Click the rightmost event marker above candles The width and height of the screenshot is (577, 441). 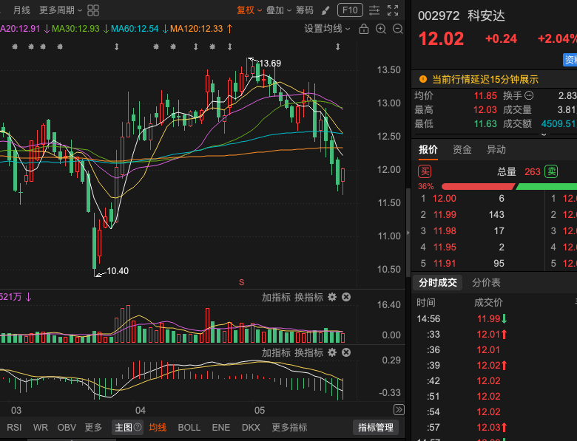coord(337,47)
